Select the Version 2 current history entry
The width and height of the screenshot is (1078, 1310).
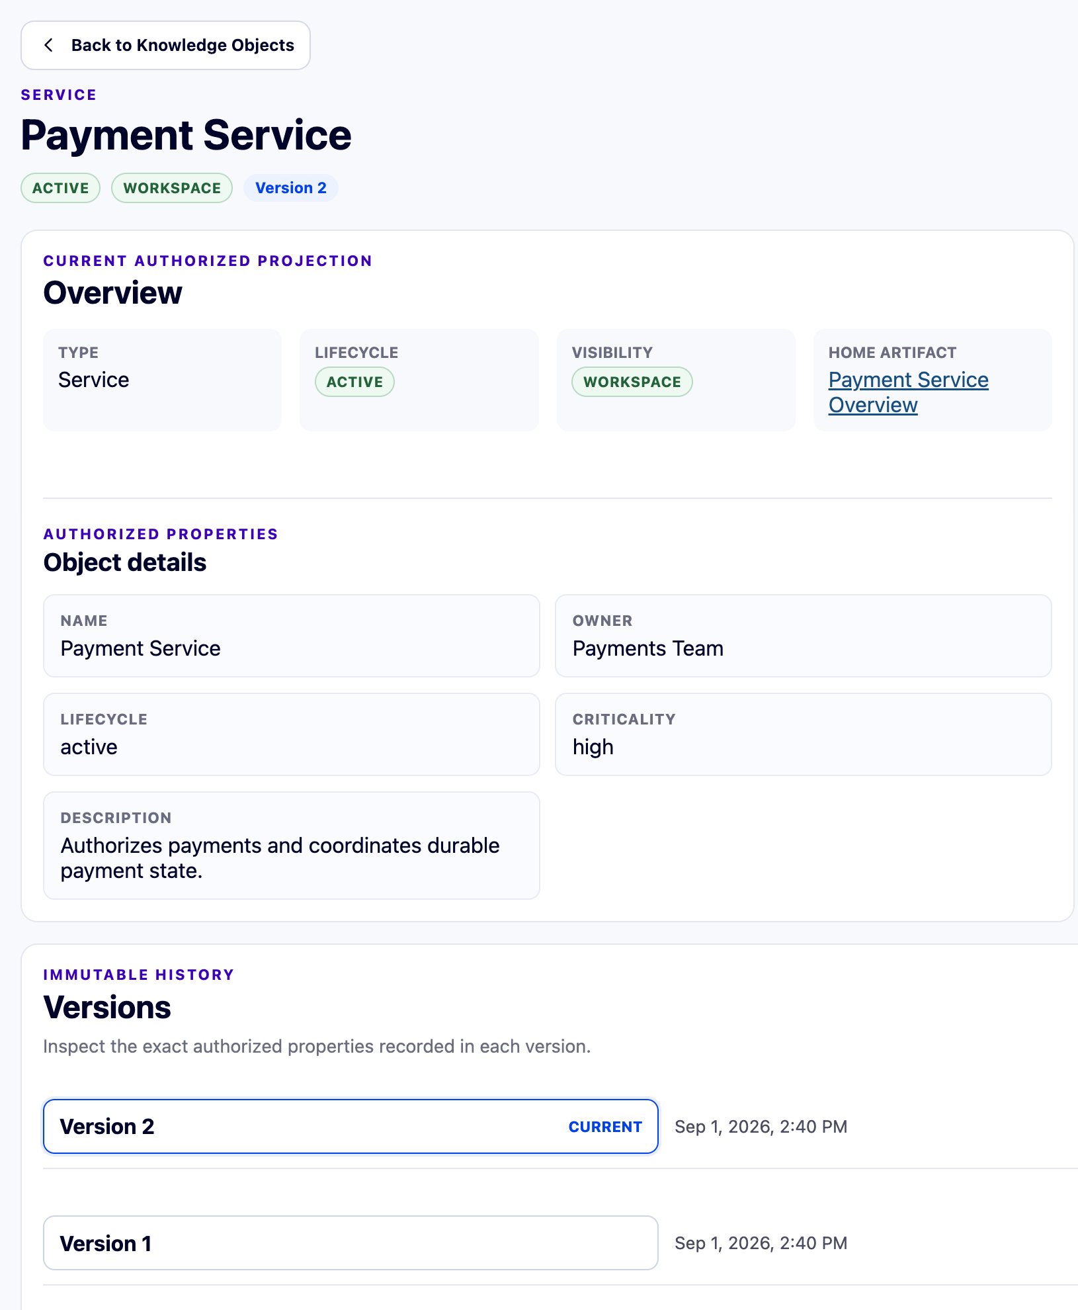tap(351, 1127)
